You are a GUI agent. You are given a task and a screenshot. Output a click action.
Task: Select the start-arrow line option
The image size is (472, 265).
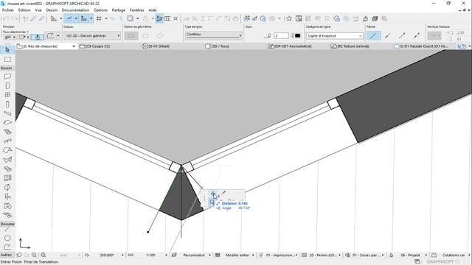388,36
